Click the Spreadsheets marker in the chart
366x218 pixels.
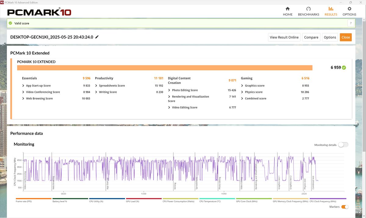coord(197,183)
